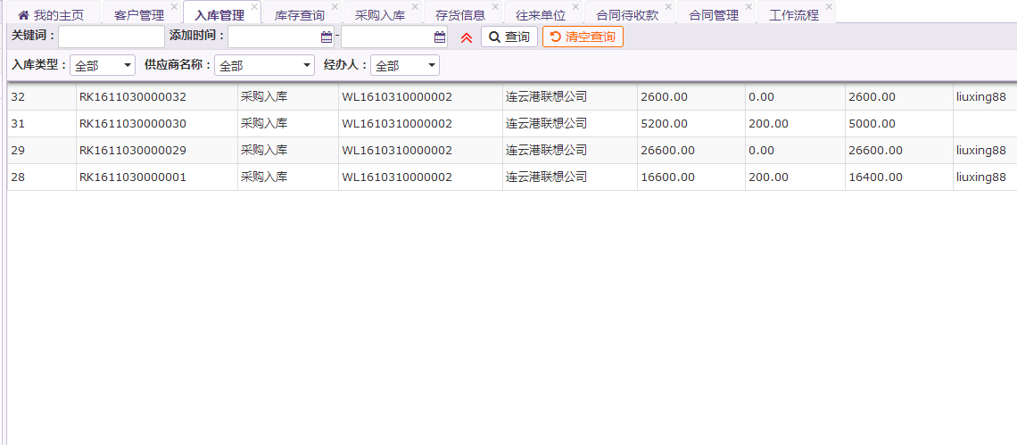Close the 采购入库 tab
The height and width of the screenshot is (445, 1017).
pyautogui.click(x=415, y=7)
